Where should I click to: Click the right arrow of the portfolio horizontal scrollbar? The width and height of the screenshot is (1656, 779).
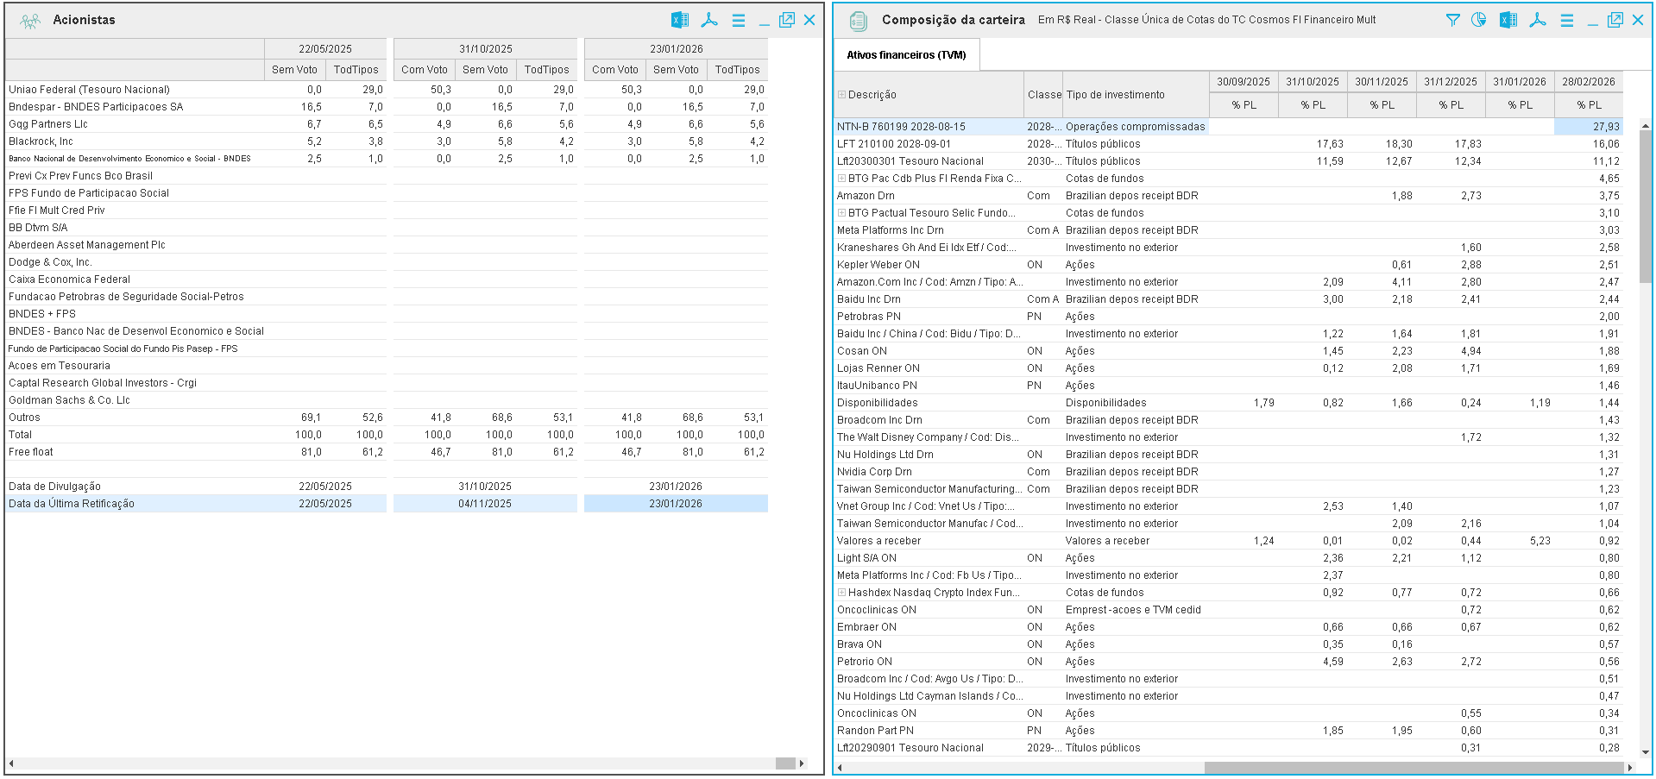click(x=1629, y=767)
